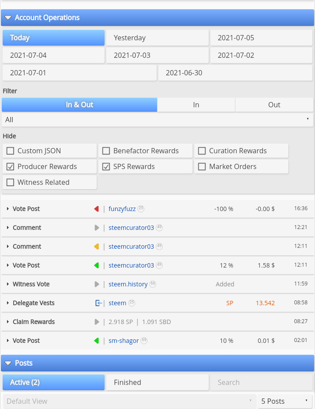Open the 5 Posts count dropdown

pos(285,401)
